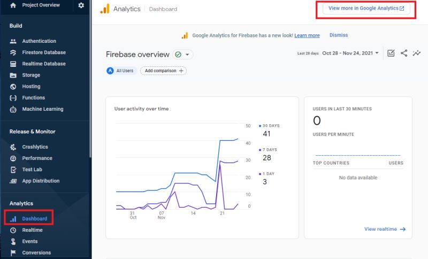Screen dimensions: 428x259
Task: Open Crashlytics section
Action: (35, 147)
